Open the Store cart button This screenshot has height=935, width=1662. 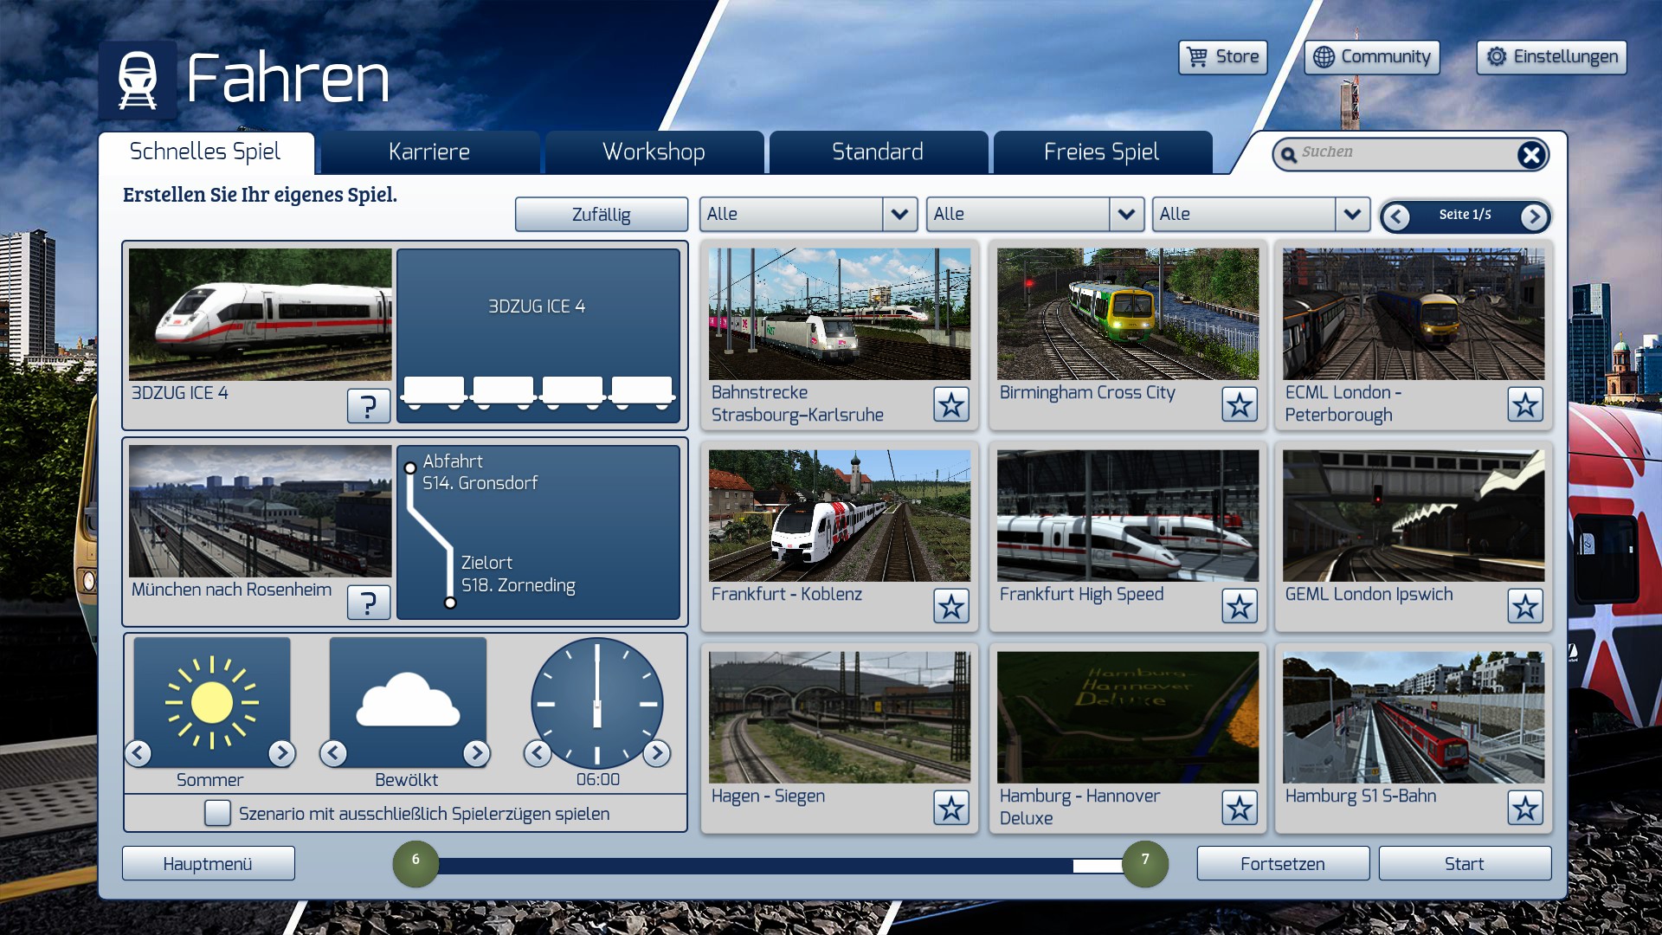pyautogui.click(x=1222, y=57)
